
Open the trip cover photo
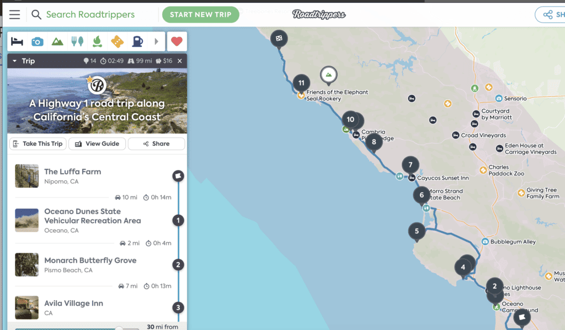click(x=97, y=101)
